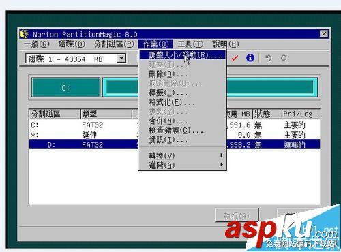Image resolution: width=341 pixels, height=252 pixels.
Task: Click the 991.6 used MB value
Action: pos(239,125)
